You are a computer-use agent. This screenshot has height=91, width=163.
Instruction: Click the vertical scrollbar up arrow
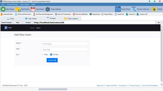point(161,27)
